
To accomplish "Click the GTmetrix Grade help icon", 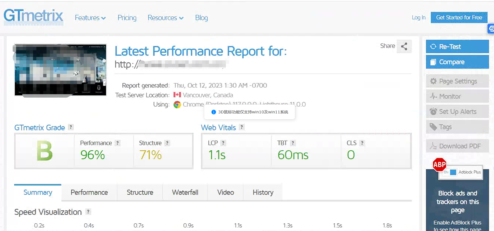I will click(x=71, y=127).
